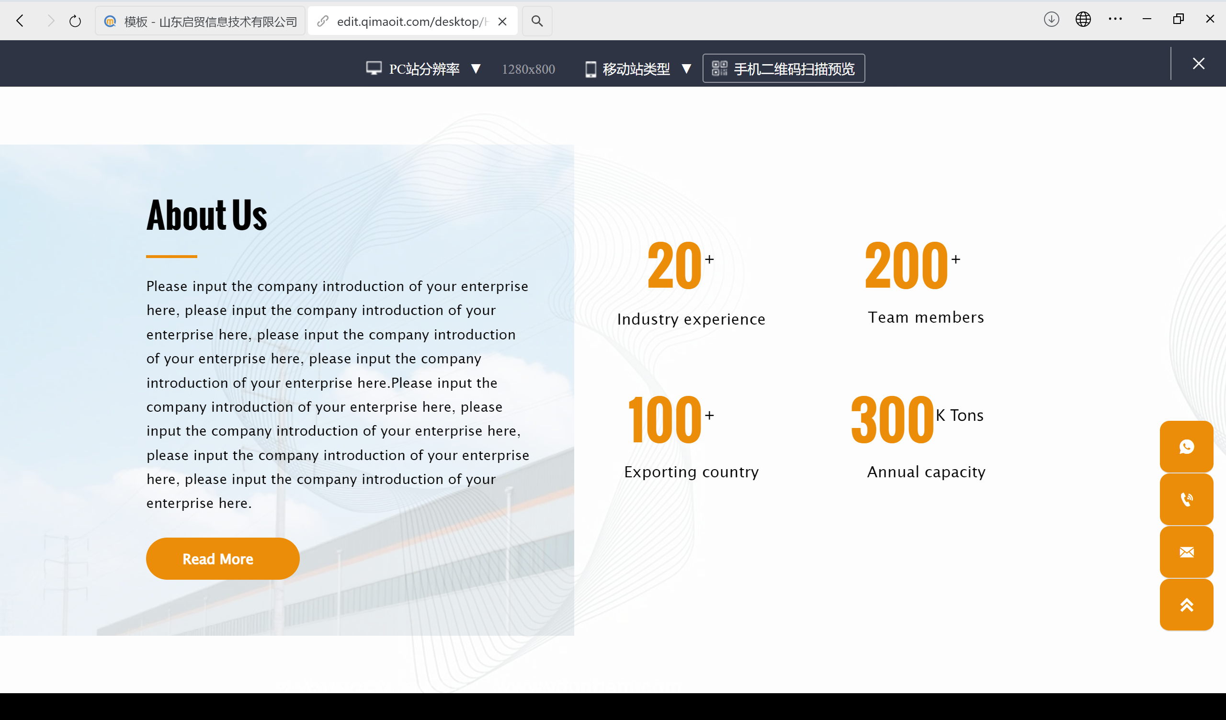Open the three-dot browser menu
This screenshot has height=720, width=1226.
(x=1115, y=20)
